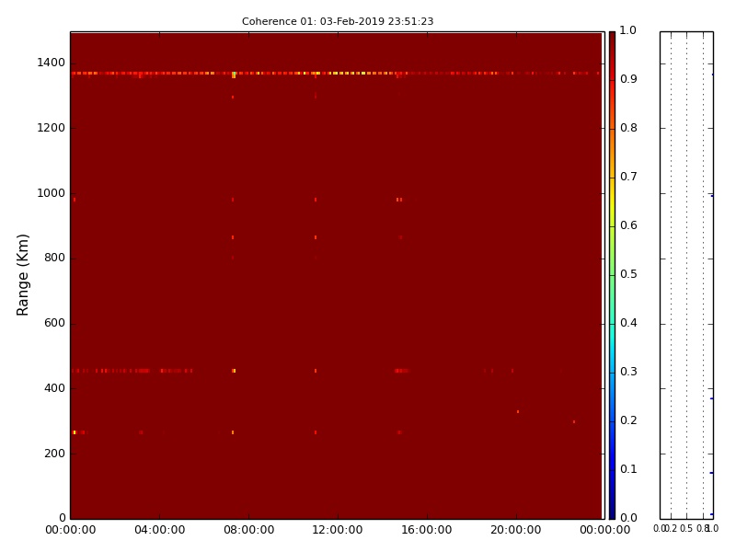This screenshot has width=736, height=552.
Task: Click the plot title 'Coherence 01: 03-Feb-2019 23:51:23'
Action: [x=338, y=21]
